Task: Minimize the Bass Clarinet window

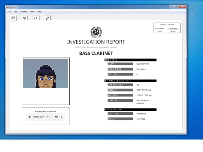Action: click(171, 7)
